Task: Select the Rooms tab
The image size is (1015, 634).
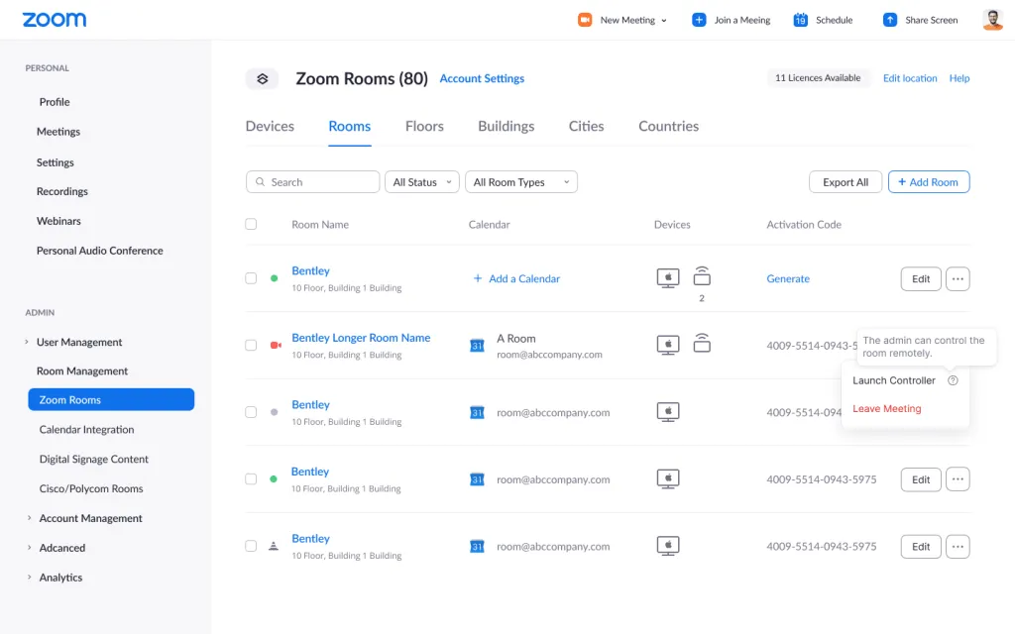Action: tap(350, 126)
